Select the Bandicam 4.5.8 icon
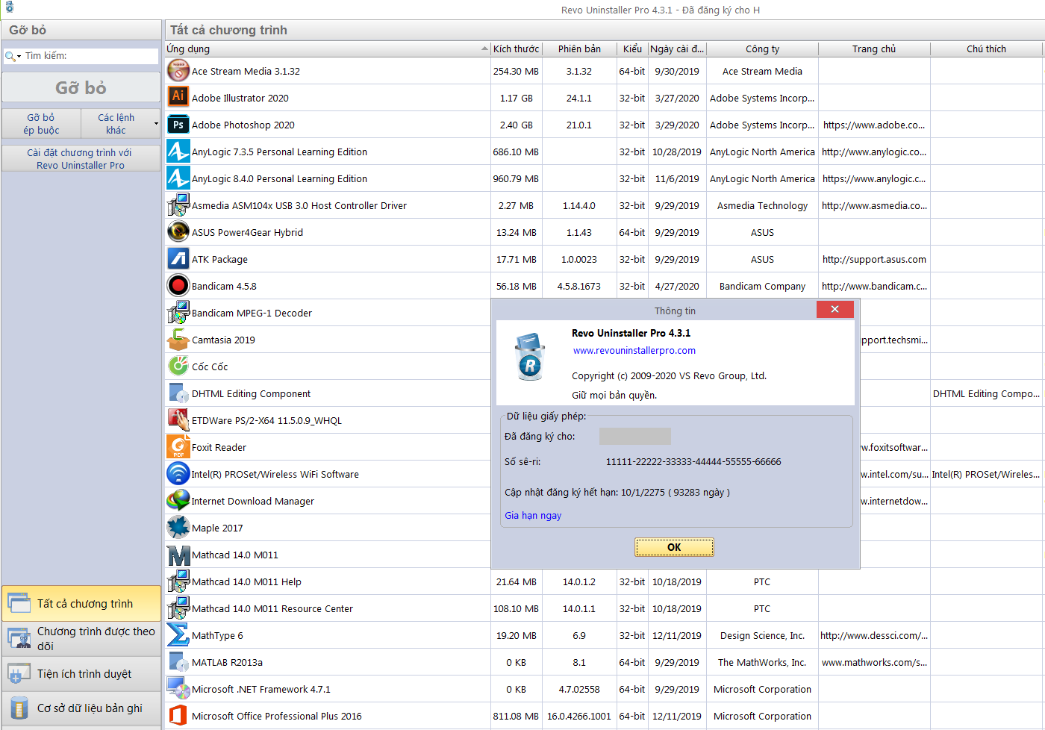Viewport: 1045px width, 730px height. pos(178,285)
